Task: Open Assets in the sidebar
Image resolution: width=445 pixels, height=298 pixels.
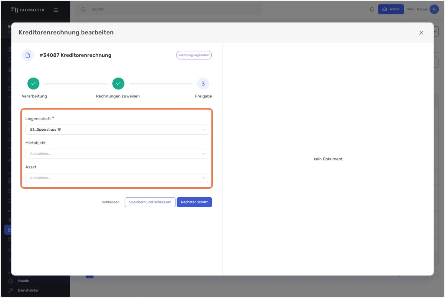Action: coord(23,281)
